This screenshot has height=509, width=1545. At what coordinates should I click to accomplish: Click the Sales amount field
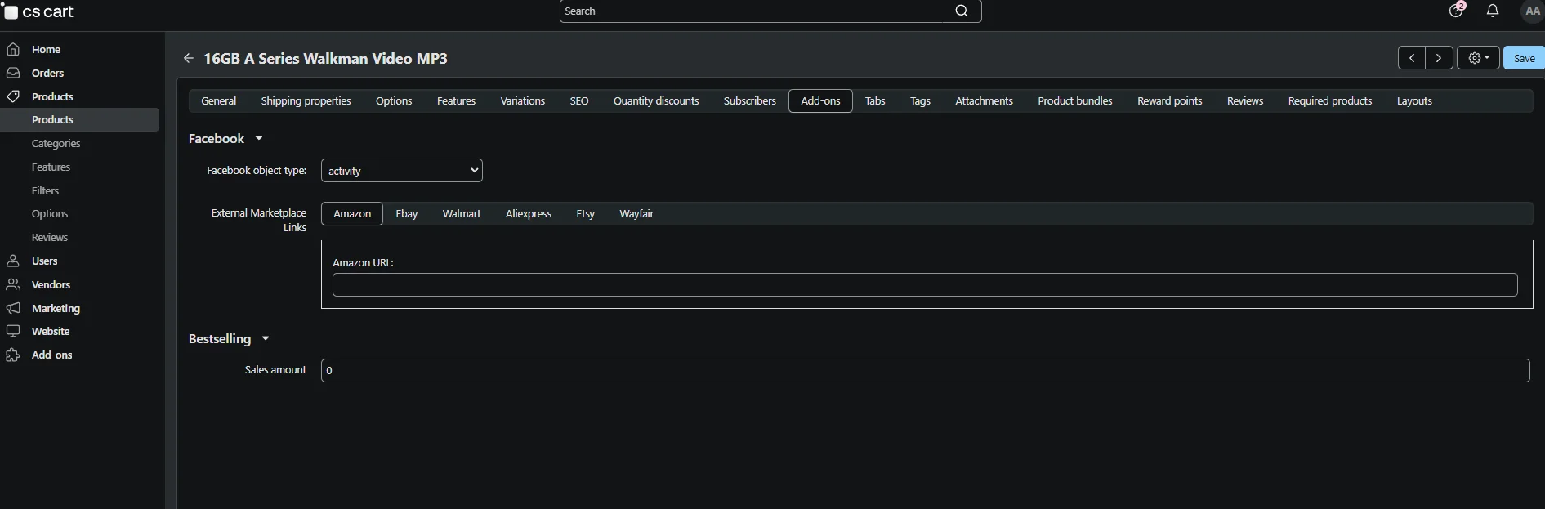coord(924,371)
